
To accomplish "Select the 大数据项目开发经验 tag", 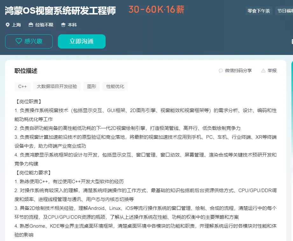I will pos(57,86).
